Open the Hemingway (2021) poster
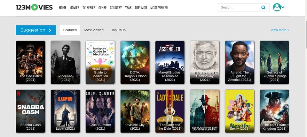Viewport: 307px width, 137px height. pos(205,62)
